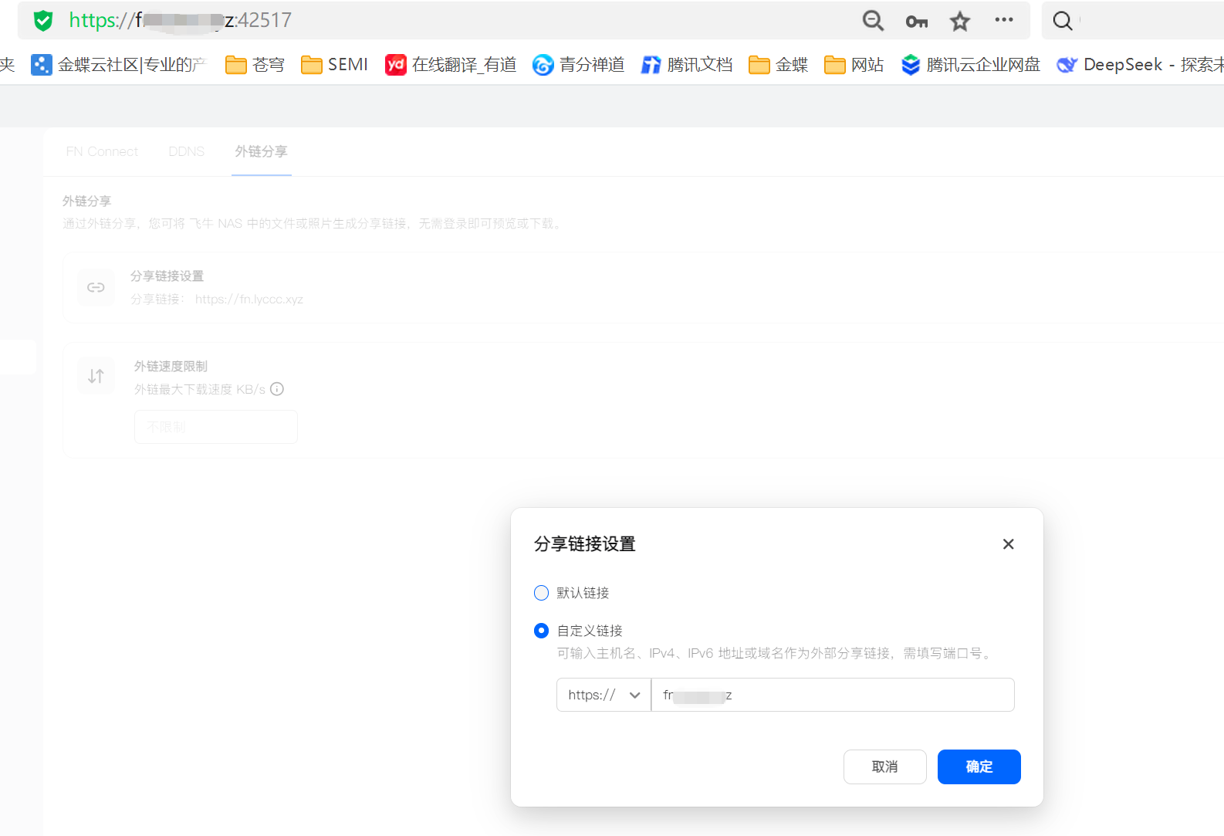Open the three-dot more options menu
Image resolution: width=1224 pixels, height=836 pixels.
pos(1003,20)
